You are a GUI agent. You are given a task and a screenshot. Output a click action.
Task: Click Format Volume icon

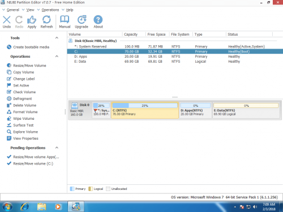[9, 112]
